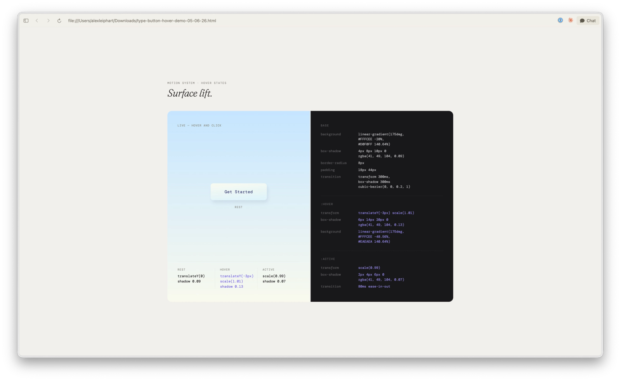Reload the page
The width and height of the screenshot is (621, 381).
59,21
